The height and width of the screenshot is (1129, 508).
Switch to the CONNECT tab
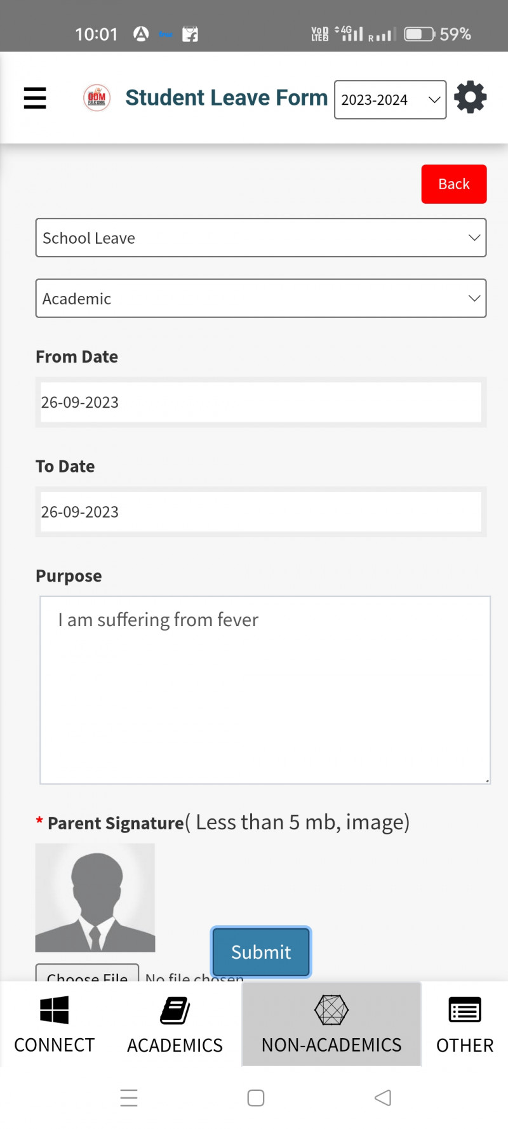(54, 1045)
